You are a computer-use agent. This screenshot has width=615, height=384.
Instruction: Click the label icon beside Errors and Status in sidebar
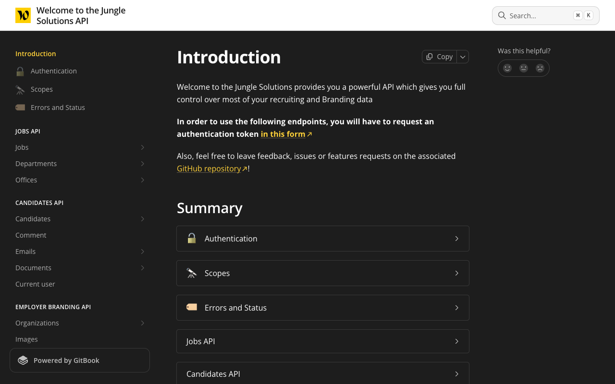point(20,108)
